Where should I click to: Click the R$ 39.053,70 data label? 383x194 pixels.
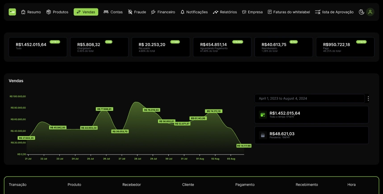(120, 131)
